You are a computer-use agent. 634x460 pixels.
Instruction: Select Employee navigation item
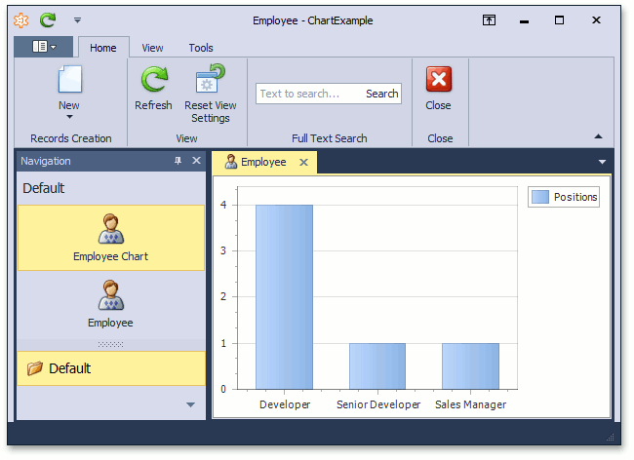click(x=111, y=304)
